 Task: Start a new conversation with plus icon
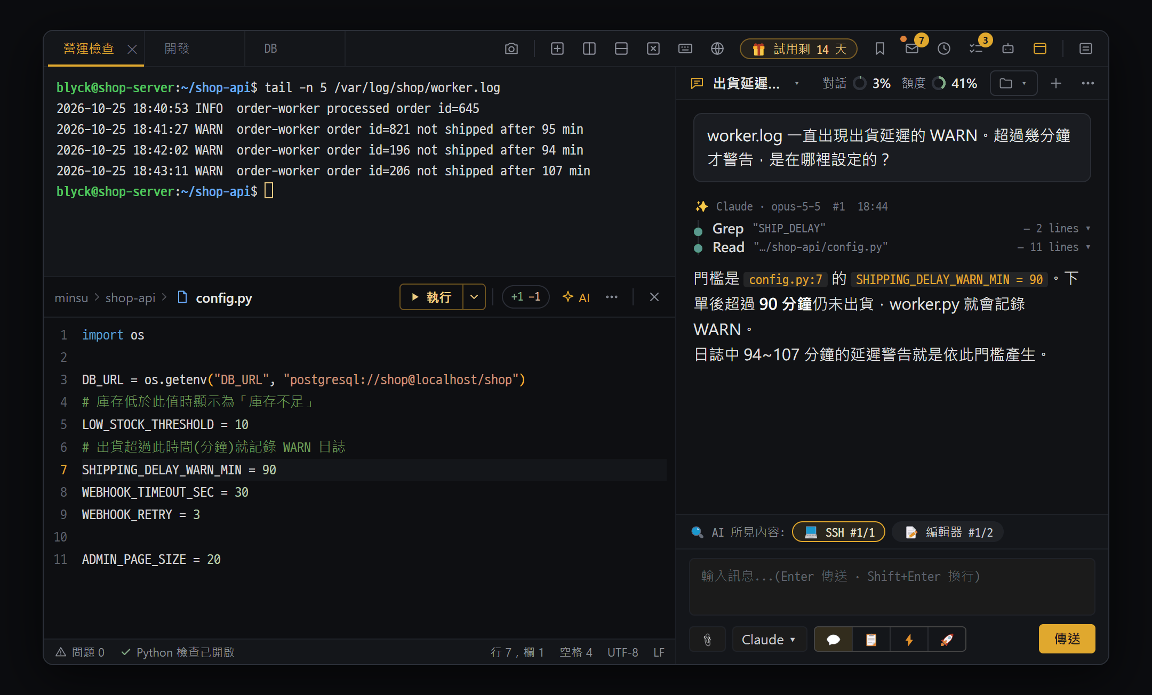pyautogui.click(x=1055, y=84)
